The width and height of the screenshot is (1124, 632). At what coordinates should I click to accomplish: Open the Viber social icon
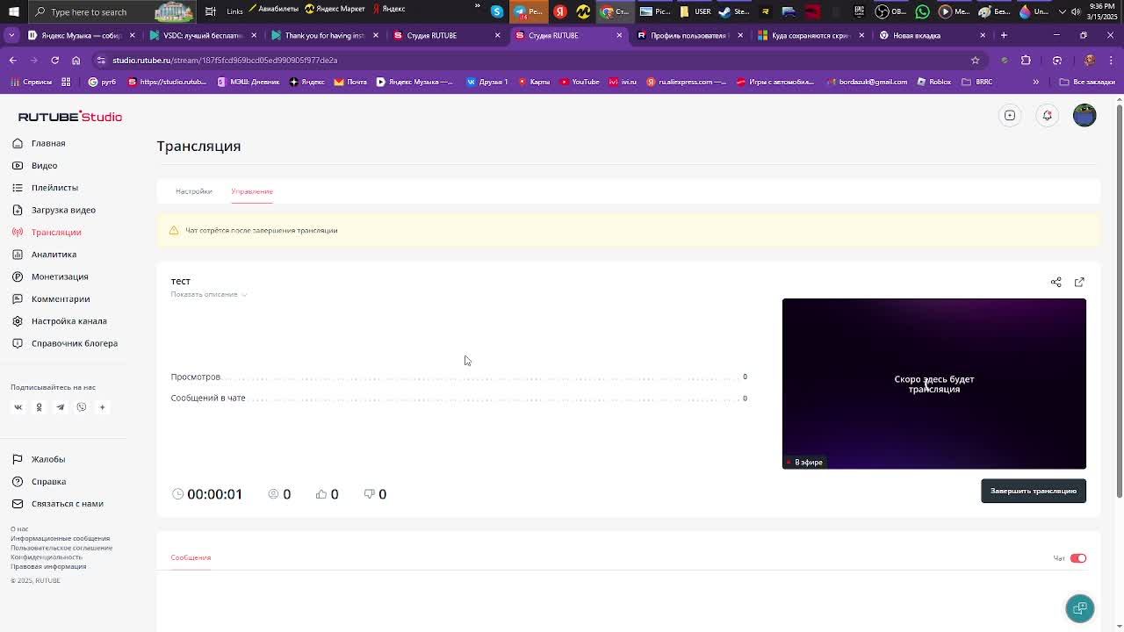(x=81, y=407)
